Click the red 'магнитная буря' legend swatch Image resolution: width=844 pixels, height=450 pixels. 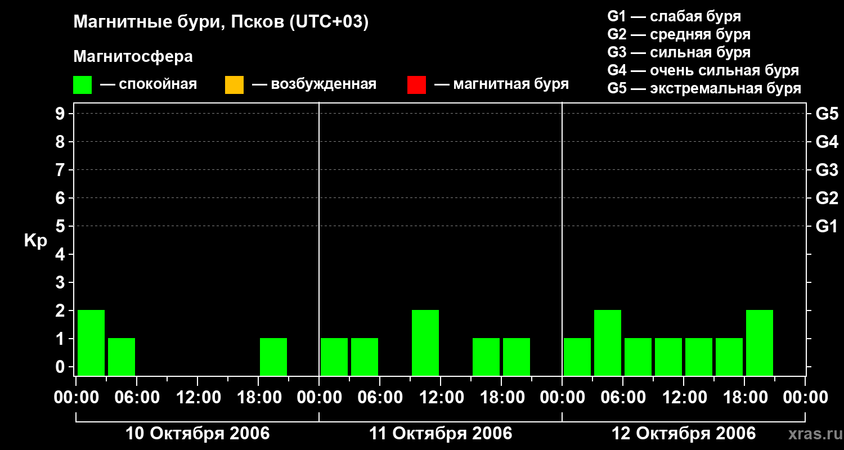click(x=416, y=85)
